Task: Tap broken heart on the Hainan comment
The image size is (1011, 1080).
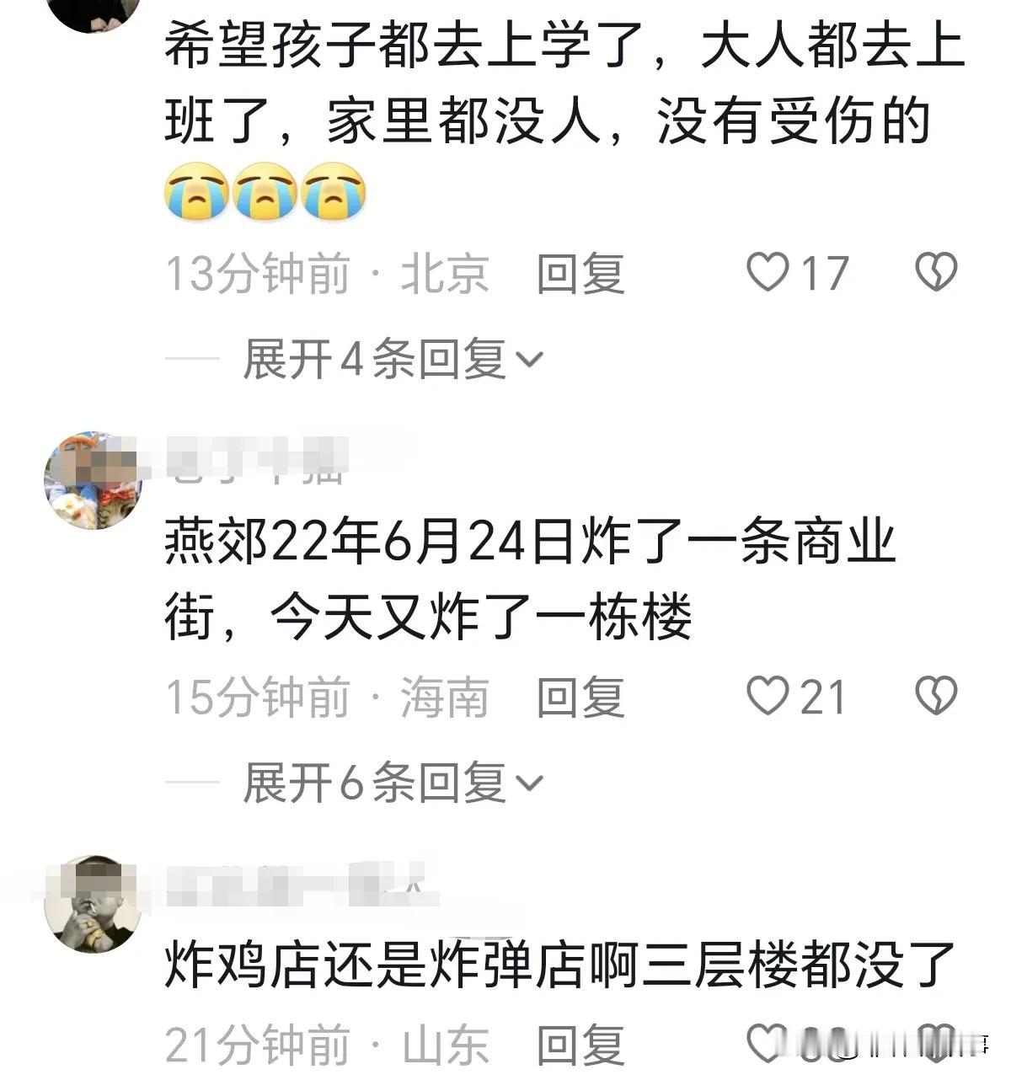Action: pyautogui.click(x=936, y=697)
